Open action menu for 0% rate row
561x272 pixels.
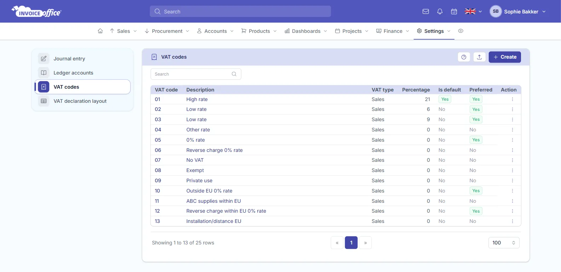point(512,140)
